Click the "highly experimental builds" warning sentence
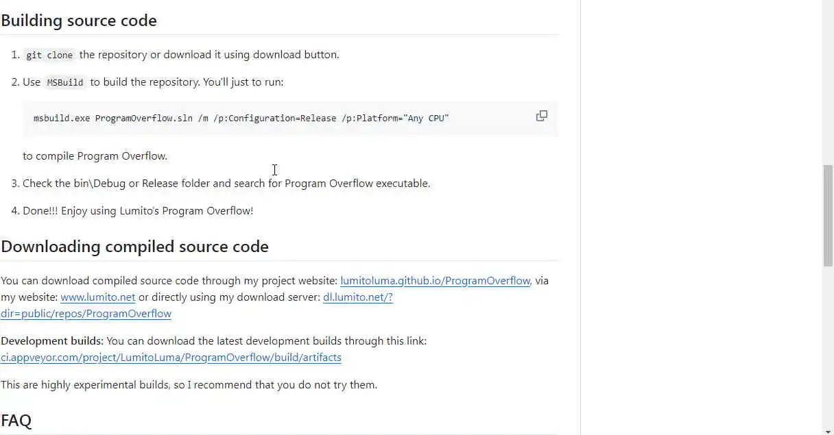This screenshot has height=435, width=834. [189, 385]
